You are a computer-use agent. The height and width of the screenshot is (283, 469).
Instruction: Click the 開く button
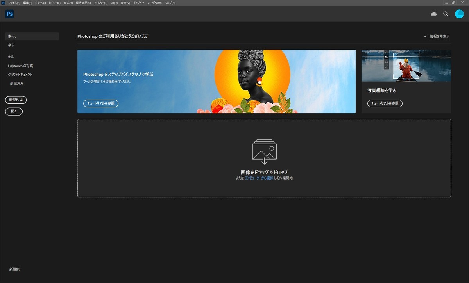pyautogui.click(x=14, y=111)
